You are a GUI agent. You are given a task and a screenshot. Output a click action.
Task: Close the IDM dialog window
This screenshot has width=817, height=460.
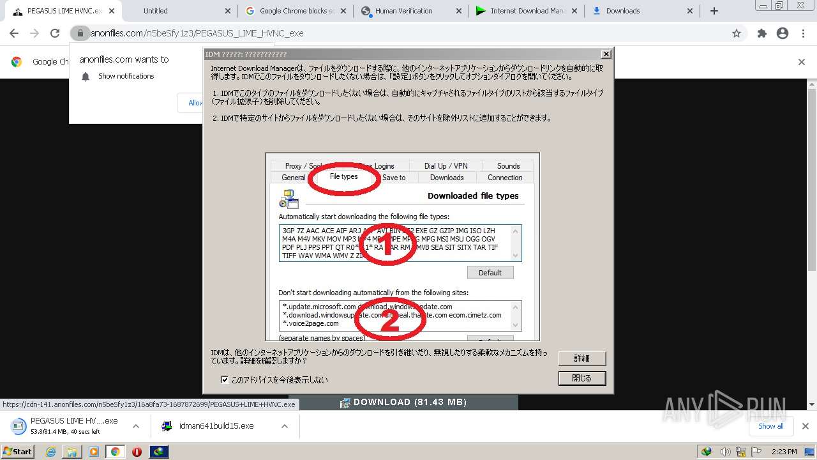(x=606, y=54)
